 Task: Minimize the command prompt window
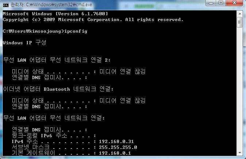(211, 3)
